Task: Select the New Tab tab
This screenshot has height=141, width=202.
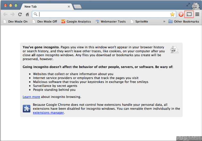Action: (x=47, y=7)
